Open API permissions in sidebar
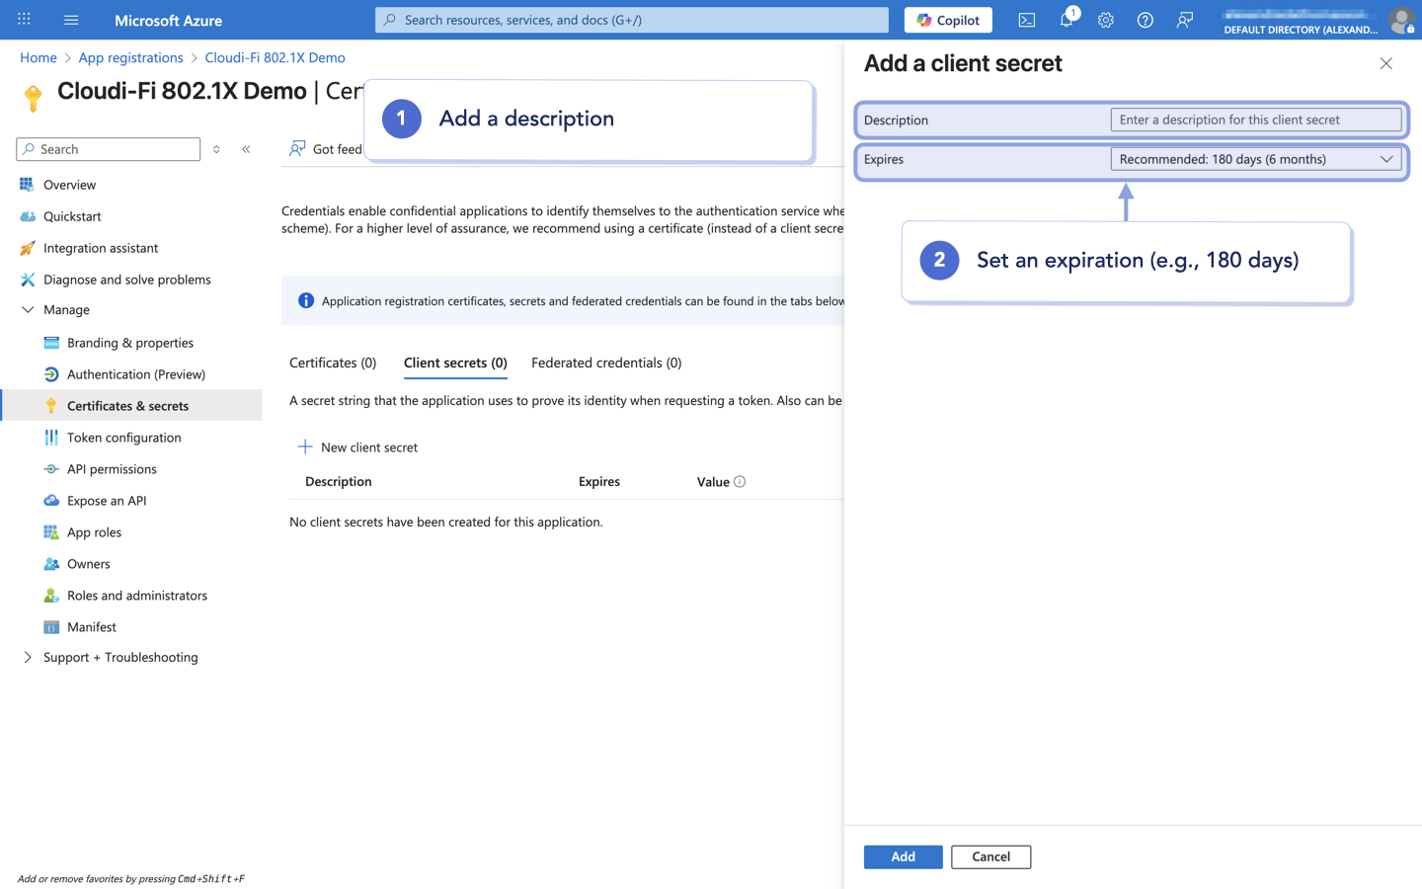The width and height of the screenshot is (1422, 889). pyautogui.click(x=112, y=469)
